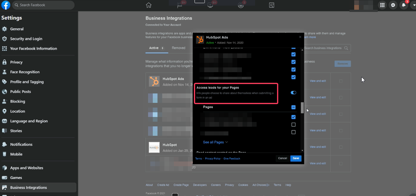
Task: Tick the checkbox in the HubSpot row
Action: 341,147
